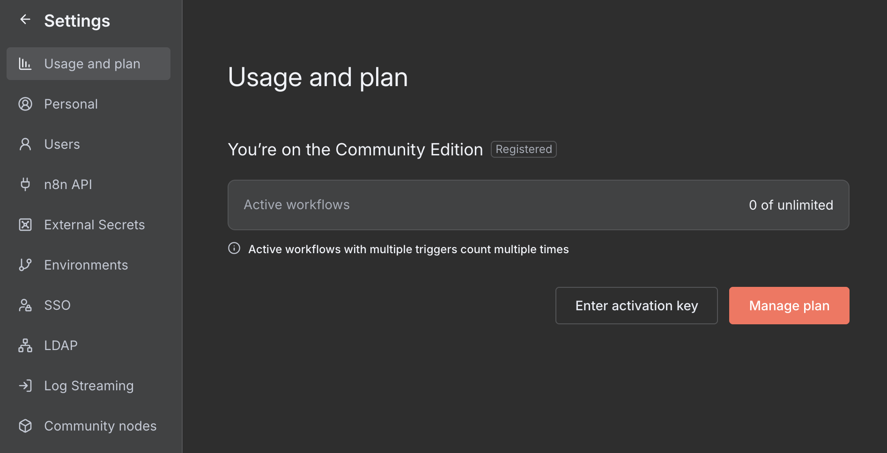Click the Log Streaming arrow icon
Viewport: 887px width, 453px height.
[x=25, y=386]
